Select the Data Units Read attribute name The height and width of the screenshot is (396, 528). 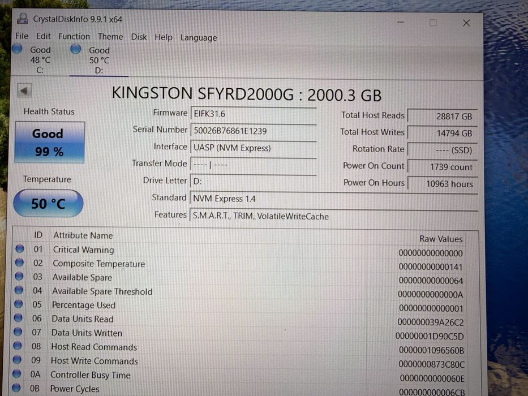(82, 319)
